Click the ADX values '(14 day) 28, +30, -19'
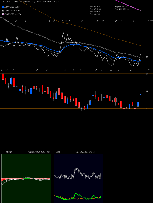 tap(86, 152)
